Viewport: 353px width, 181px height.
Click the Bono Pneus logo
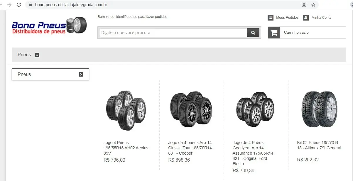[x=49, y=25]
